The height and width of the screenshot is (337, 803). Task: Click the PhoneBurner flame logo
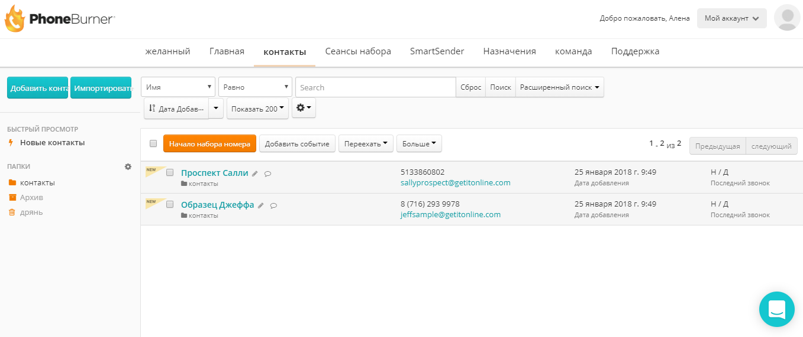15,18
